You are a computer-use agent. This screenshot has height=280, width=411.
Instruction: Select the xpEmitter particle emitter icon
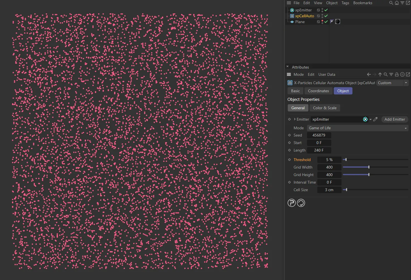tap(292, 10)
